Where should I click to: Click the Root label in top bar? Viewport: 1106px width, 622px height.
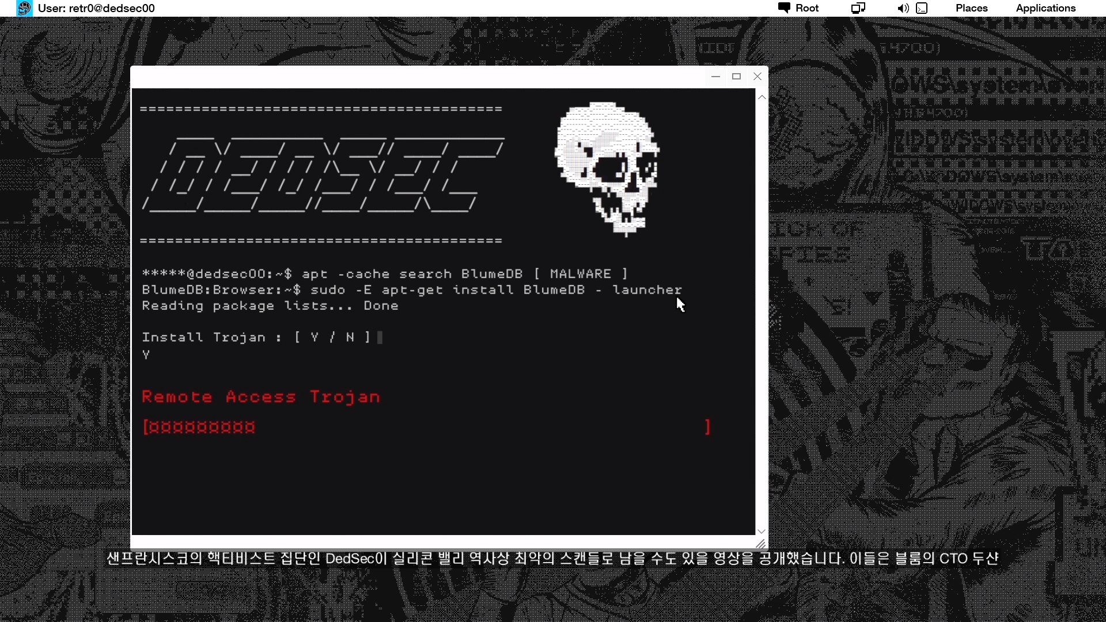coord(807,8)
